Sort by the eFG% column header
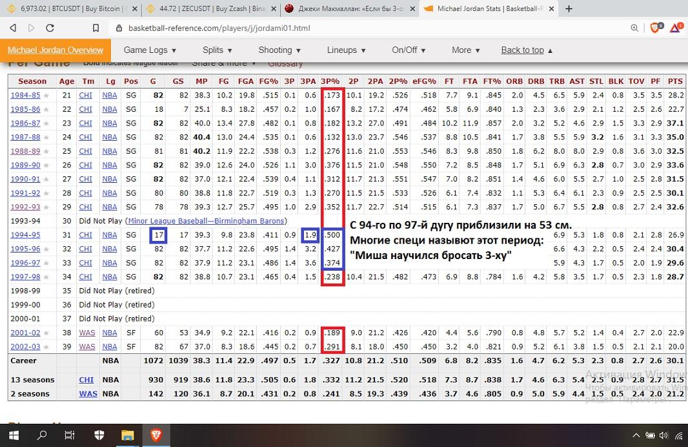 click(424, 81)
